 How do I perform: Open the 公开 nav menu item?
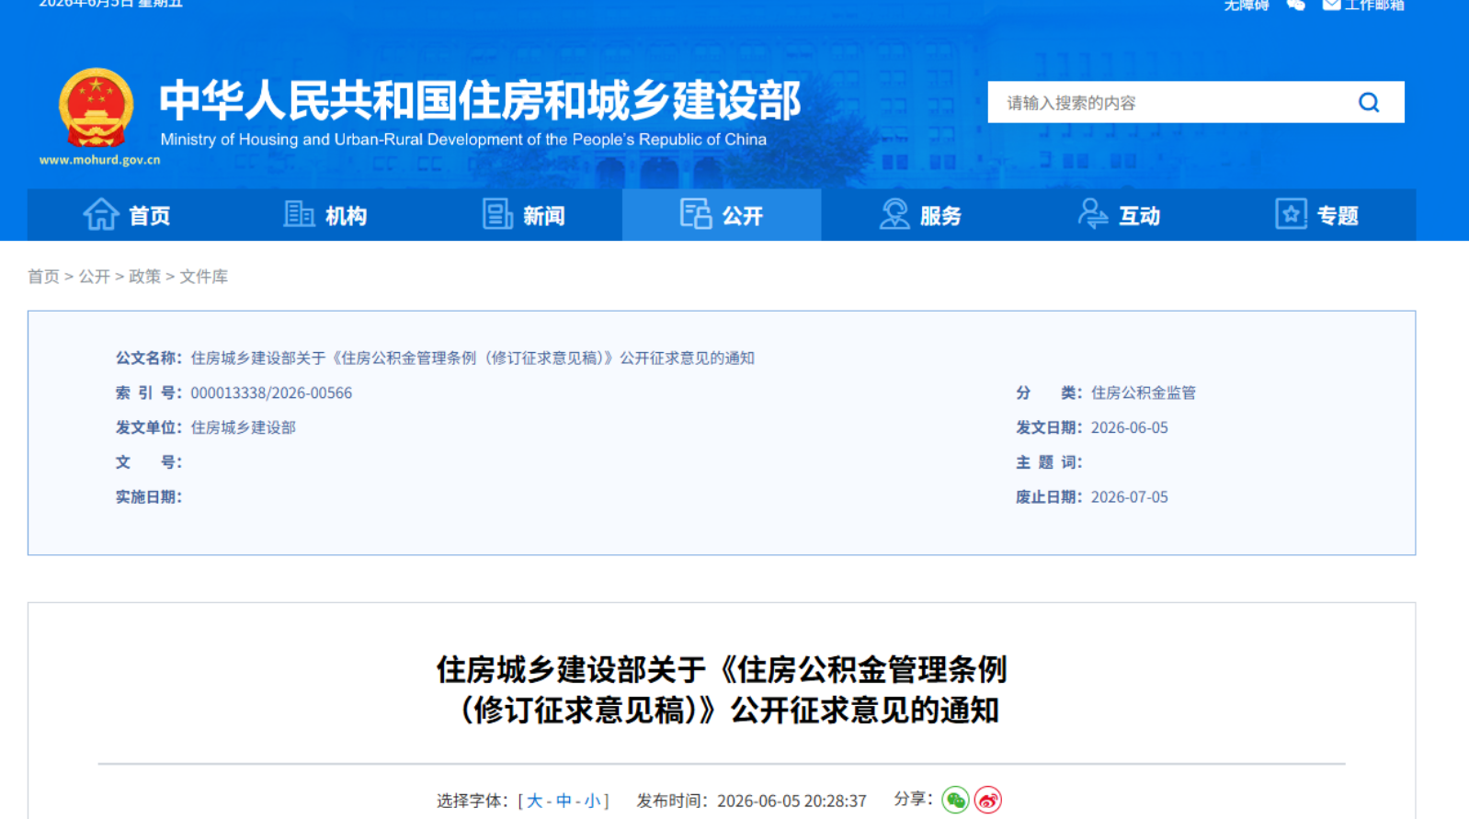coord(722,215)
